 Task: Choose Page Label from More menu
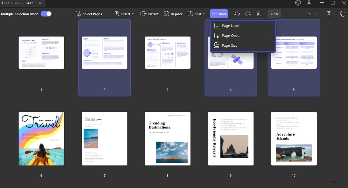(x=243, y=26)
